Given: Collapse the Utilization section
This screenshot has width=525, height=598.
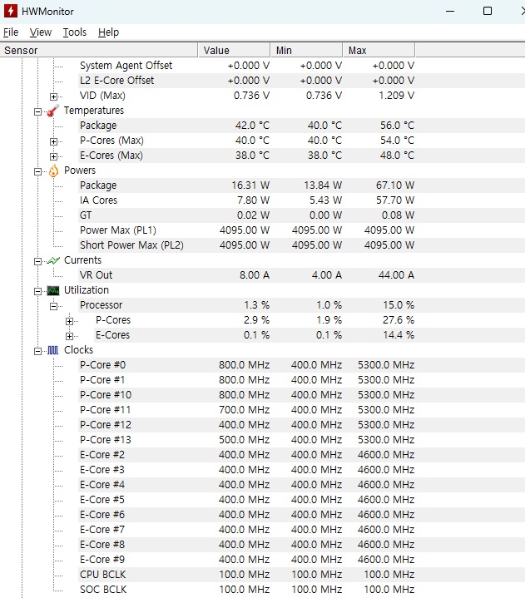Looking at the screenshot, I should coord(37,291).
